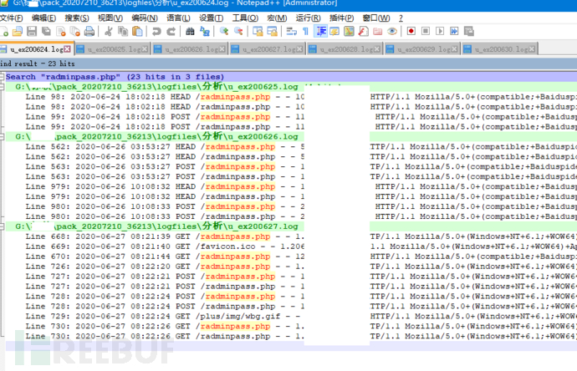The width and height of the screenshot is (577, 371).
Task: Start macro recording red dot
Action: 411,31
